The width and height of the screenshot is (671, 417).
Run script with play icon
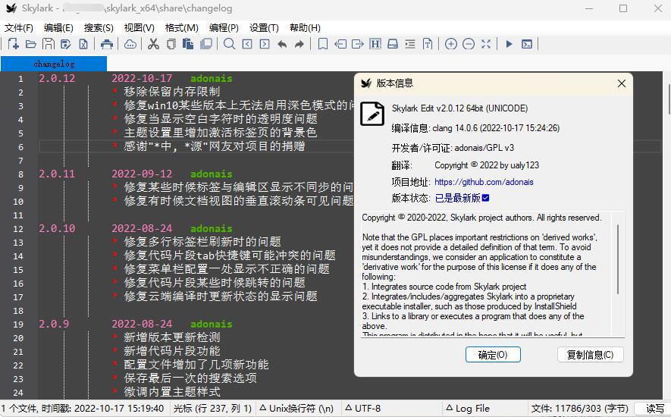[509, 44]
